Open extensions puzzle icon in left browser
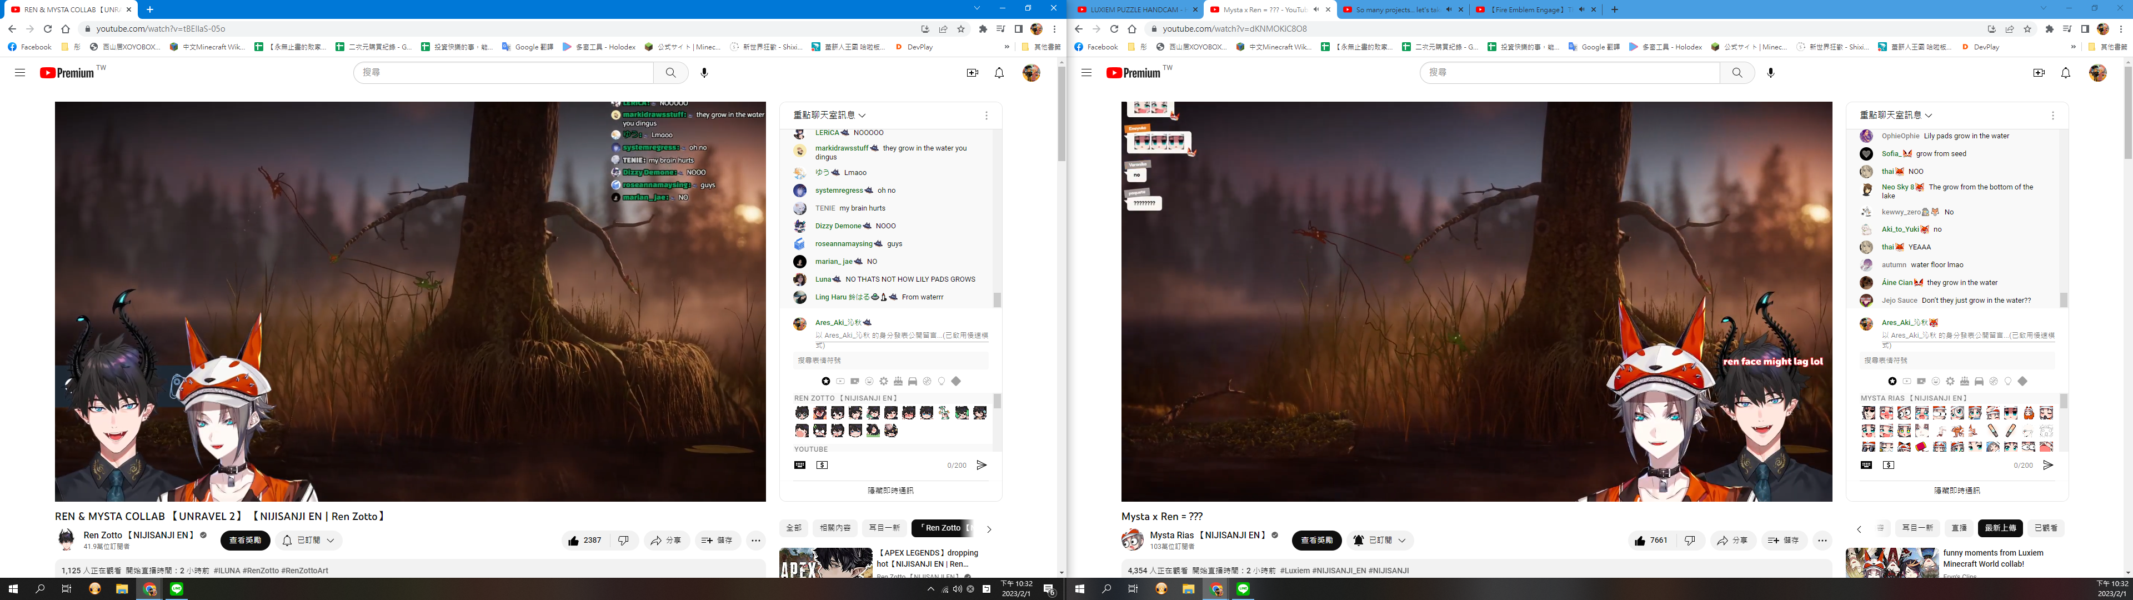The height and width of the screenshot is (600, 2133). (x=983, y=29)
